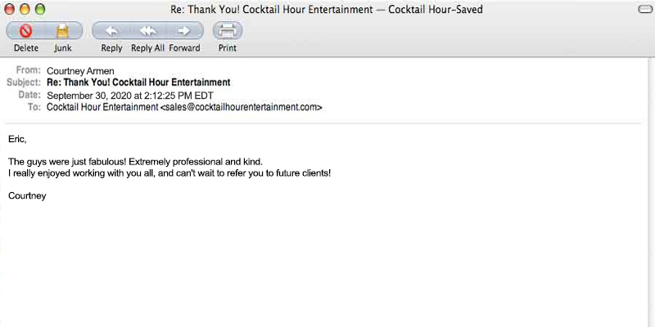Select the recipient sales@cocktailhourentertainment.com address
This screenshot has height=327, width=655.
point(241,107)
